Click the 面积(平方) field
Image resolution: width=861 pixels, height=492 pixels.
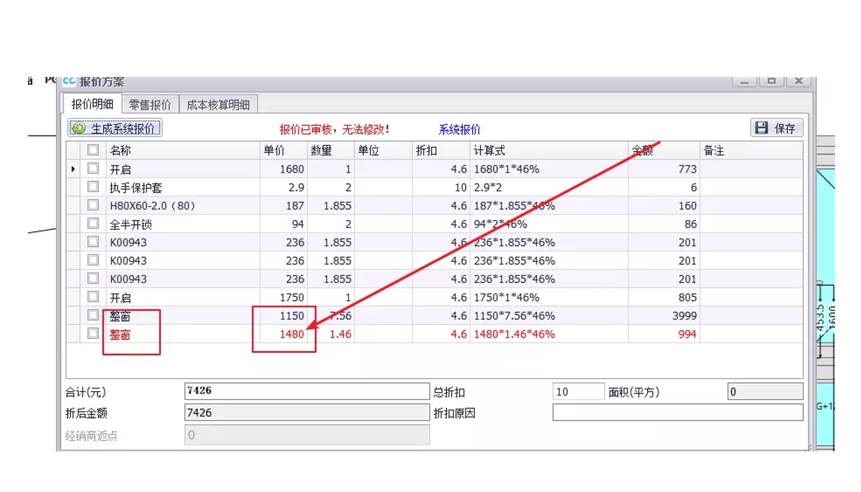coord(764,392)
